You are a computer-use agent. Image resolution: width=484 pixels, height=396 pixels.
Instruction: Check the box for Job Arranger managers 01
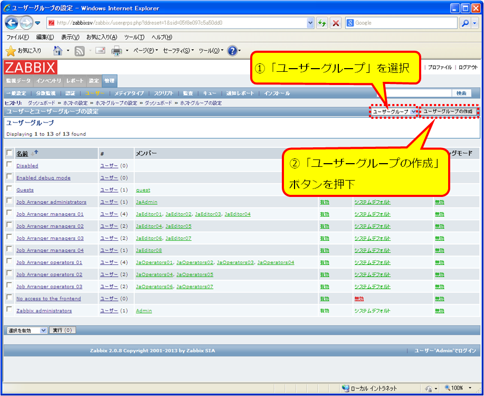point(10,212)
